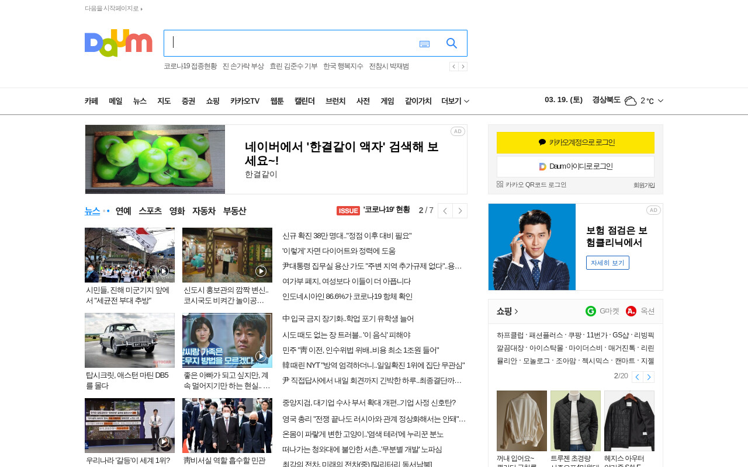Select 스포츠 news tab

tap(150, 211)
